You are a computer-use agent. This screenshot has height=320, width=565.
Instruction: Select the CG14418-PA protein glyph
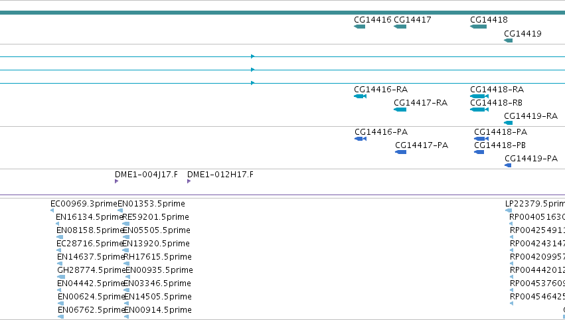(481, 139)
